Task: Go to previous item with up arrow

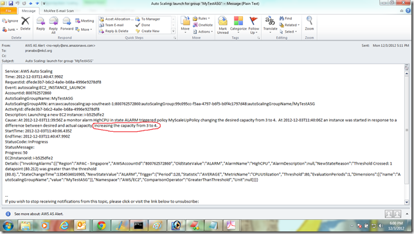Action: point(31,3)
